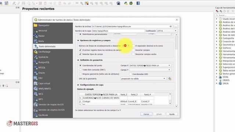This screenshot has width=235, height=132.
Task: Click the DB2 database icon
Action: pyautogui.click(x=36, y=78)
